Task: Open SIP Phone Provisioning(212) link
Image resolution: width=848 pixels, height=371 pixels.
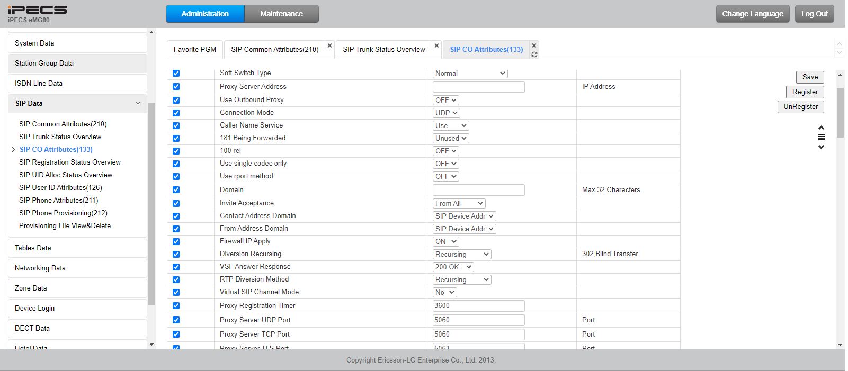Action: (x=63, y=213)
